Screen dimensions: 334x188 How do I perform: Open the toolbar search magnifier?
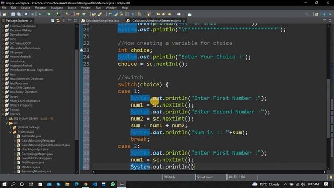[x=307, y=14]
